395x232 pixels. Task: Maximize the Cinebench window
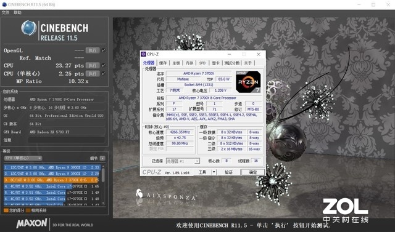373,4
